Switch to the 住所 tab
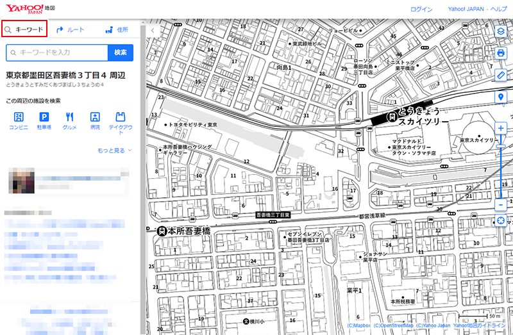The height and width of the screenshot is (335, 513). coord(117,29)
